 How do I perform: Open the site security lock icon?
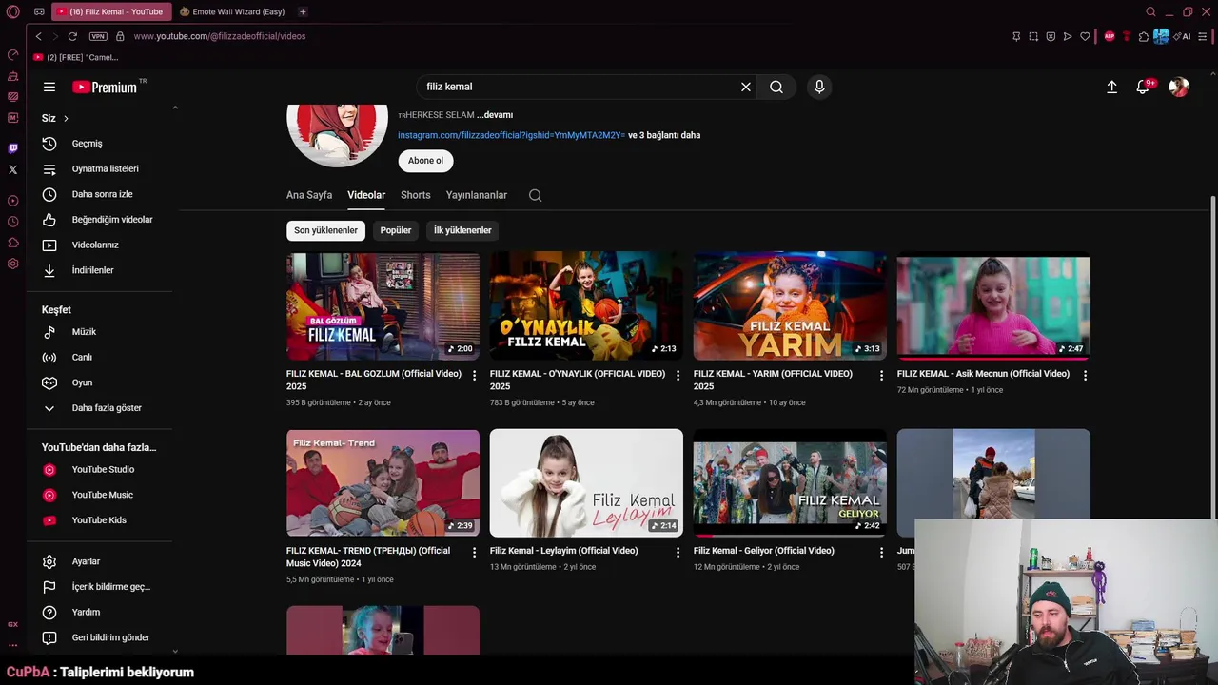pos(120,36)
